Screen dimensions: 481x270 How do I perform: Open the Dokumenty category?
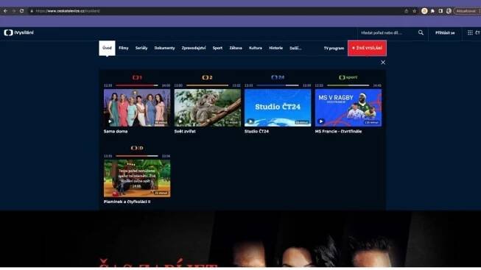164,48
